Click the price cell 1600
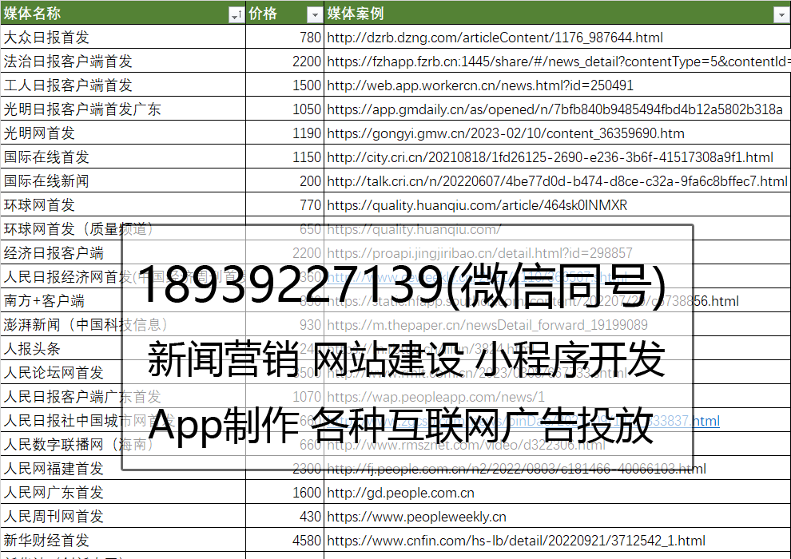Image resolution: width=791 pixels, height=559 pixels. coord(284,492)
